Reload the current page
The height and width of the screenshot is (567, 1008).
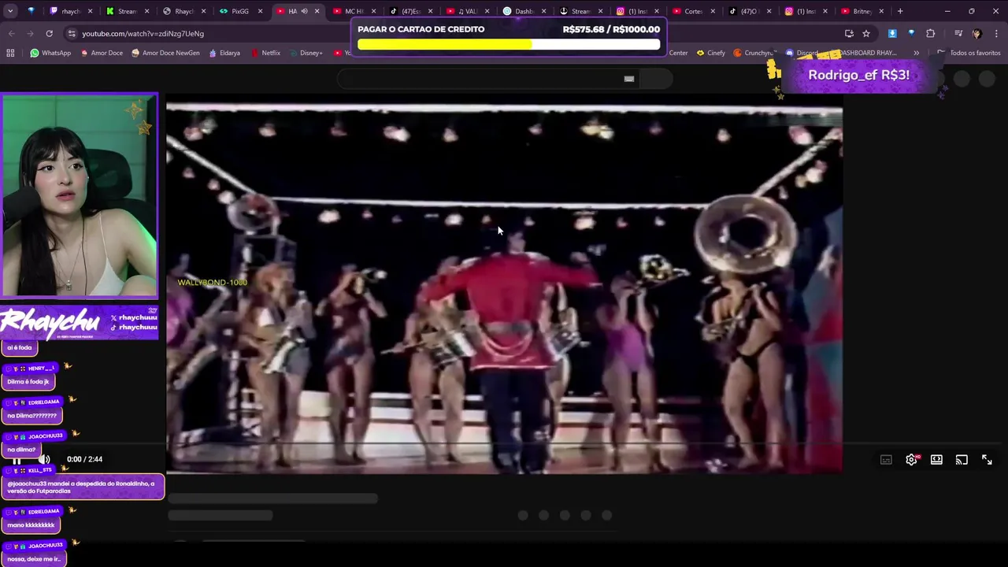coord(49,33)
